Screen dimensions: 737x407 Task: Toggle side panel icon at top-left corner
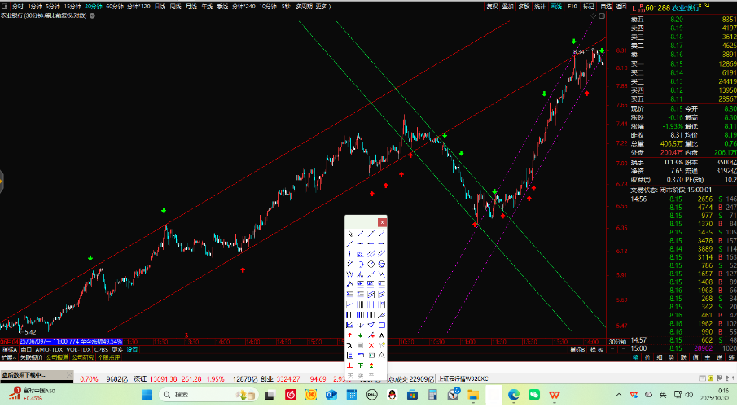click(4, 7)
